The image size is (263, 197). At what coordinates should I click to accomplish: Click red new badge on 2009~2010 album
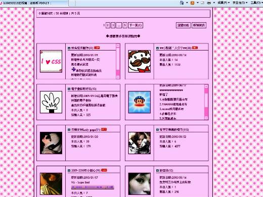[104, 170]
